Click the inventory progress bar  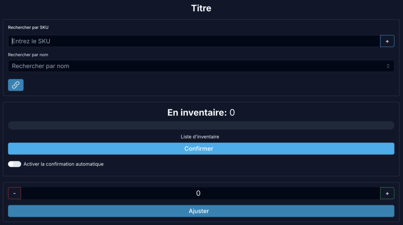click(x=201, y=125)
